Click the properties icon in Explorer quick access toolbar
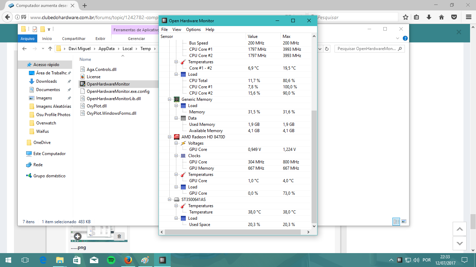Viewport: 476px width, 267px height. click(x=34, y=29)
